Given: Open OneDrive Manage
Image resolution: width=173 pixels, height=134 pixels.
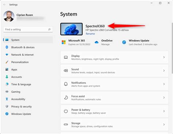Looking at the screenshot, I should (103, 42).
